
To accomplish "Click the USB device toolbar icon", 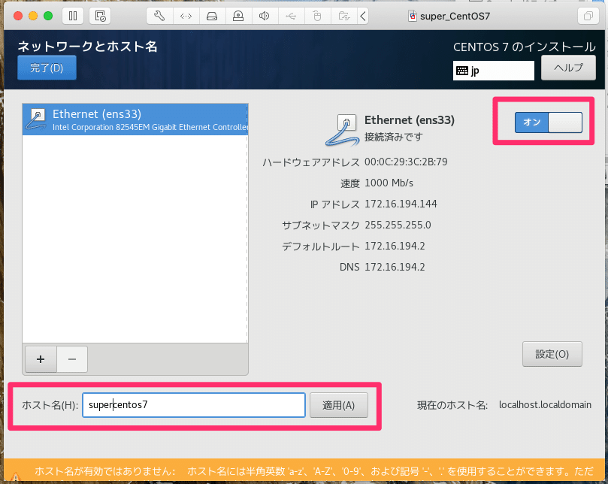I will tap(291, 16).
